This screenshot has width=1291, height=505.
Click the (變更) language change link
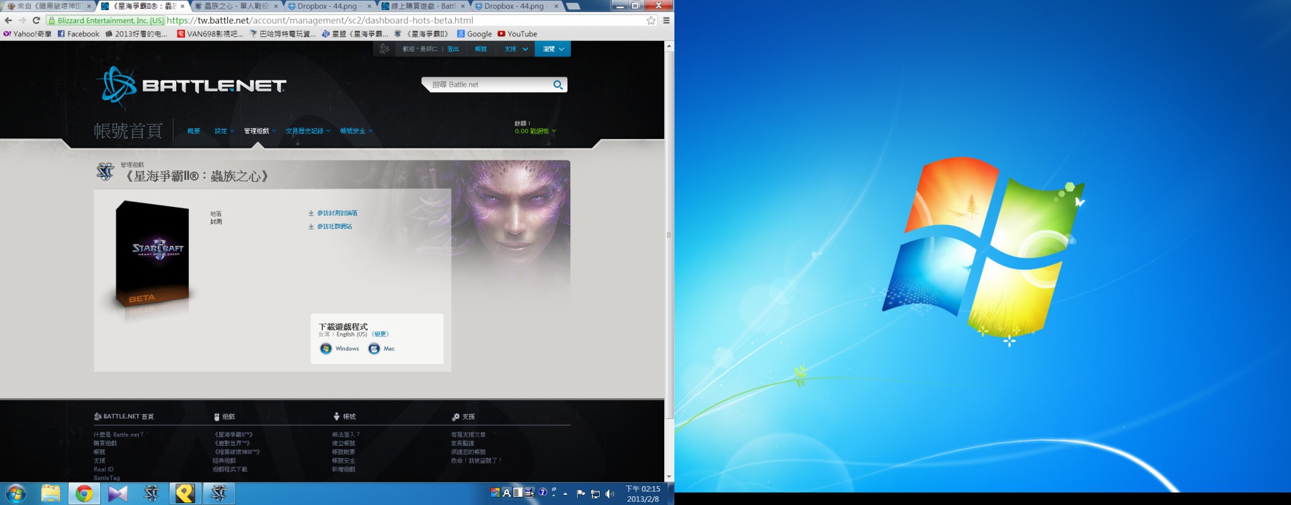click(380, 334)
